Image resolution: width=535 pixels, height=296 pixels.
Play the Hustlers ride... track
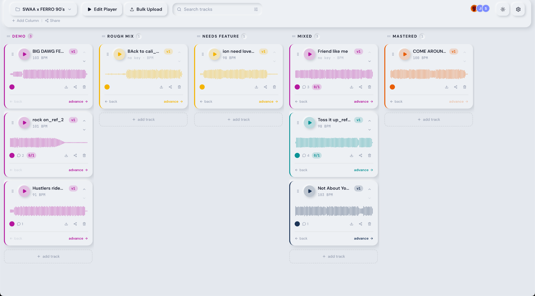[x=24, y=191]
